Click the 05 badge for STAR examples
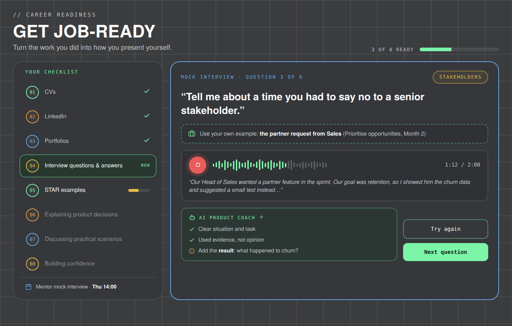 (32, 190)
